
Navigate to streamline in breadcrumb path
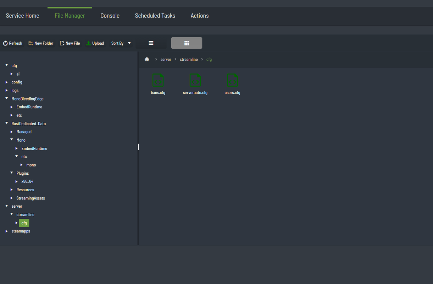coord(189,59)
